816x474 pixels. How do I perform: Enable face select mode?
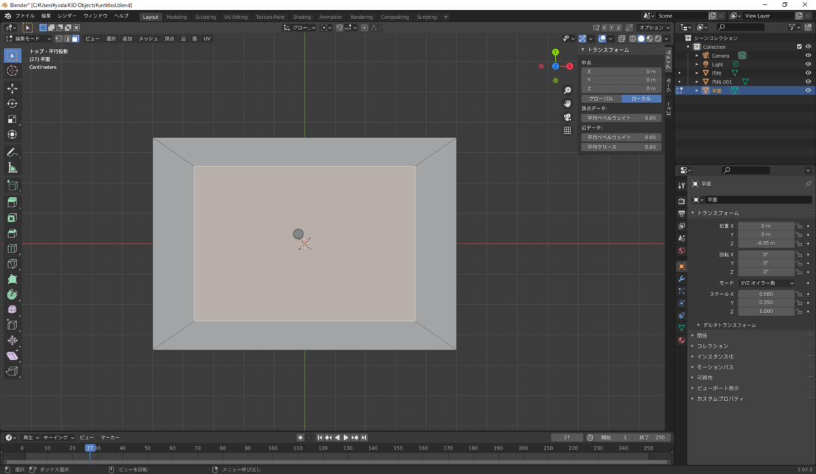[x=75, y=39]
